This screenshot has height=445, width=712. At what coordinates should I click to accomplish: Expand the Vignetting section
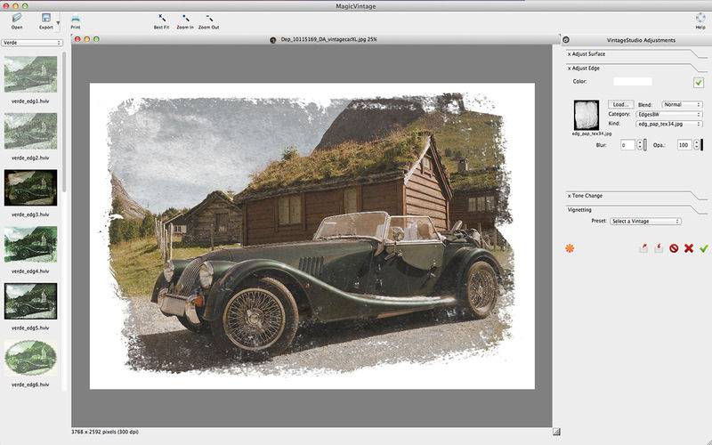[579, 210]
